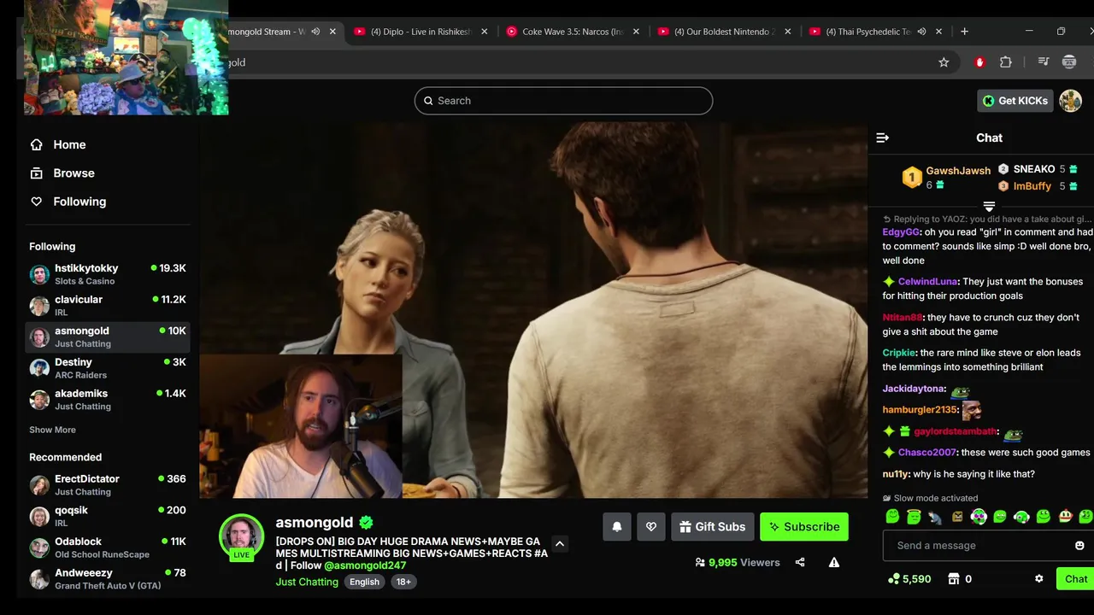Screen dimensions: 1094x615
Task: Open the Just Chatting category link
Action: pyautogui.click(x=307, y=582)
